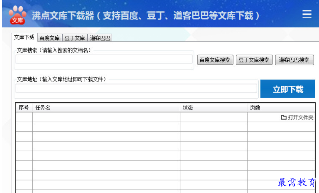Start download with 立即下载 button
Viewport: 319px width, 193px height.
pyautogui.click(x=288, y=89)
